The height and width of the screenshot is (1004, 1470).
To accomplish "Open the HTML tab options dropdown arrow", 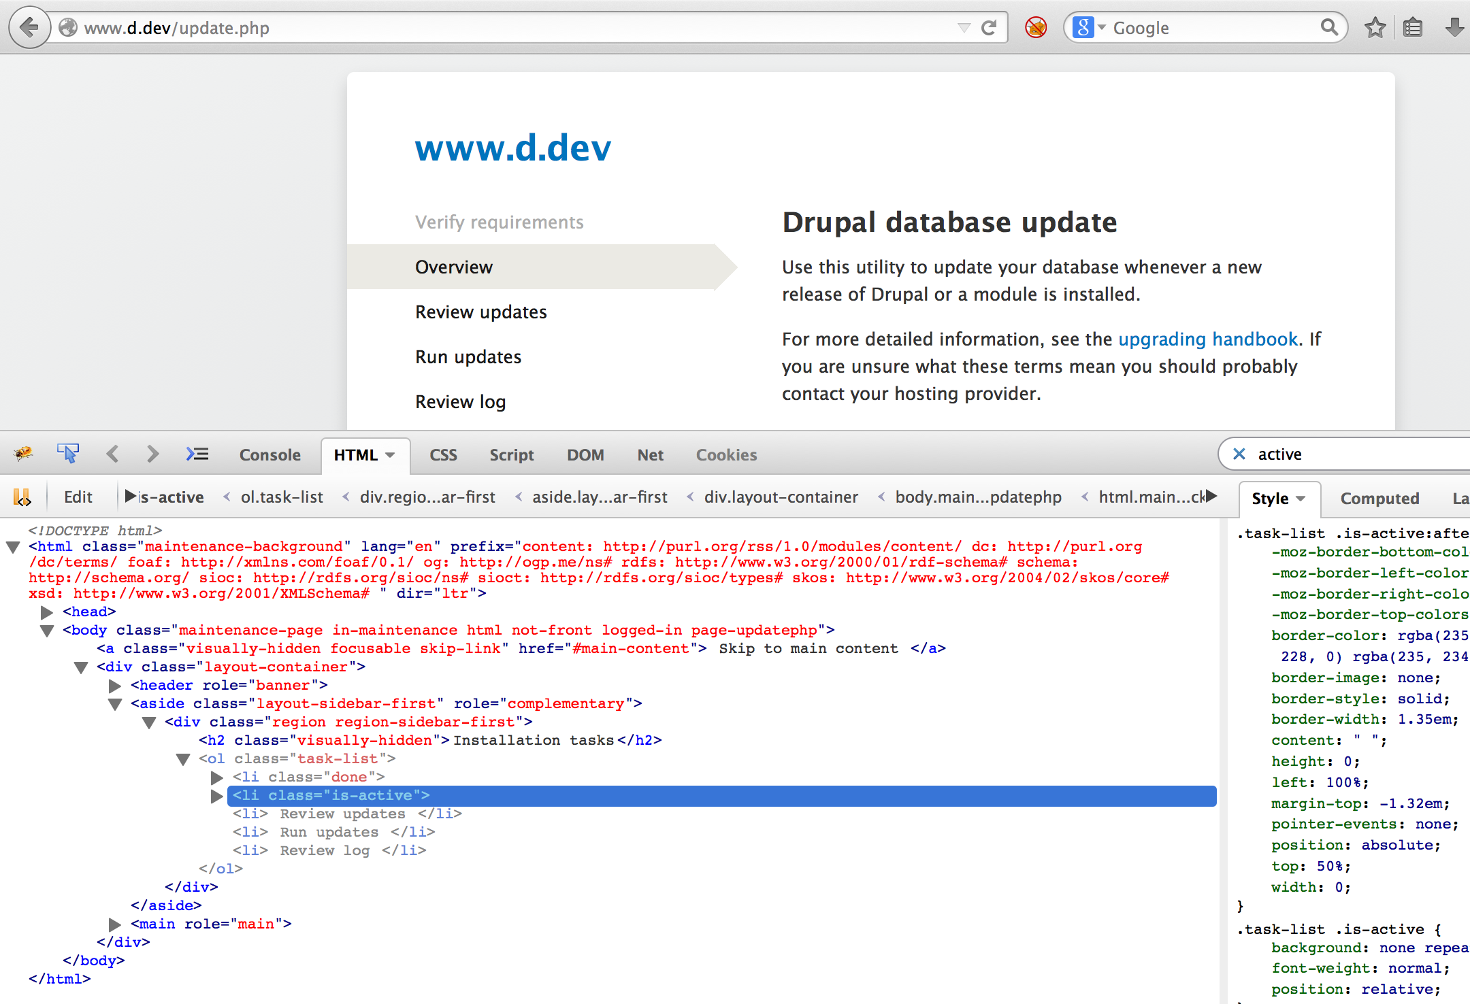I will [x=390, y=455].
